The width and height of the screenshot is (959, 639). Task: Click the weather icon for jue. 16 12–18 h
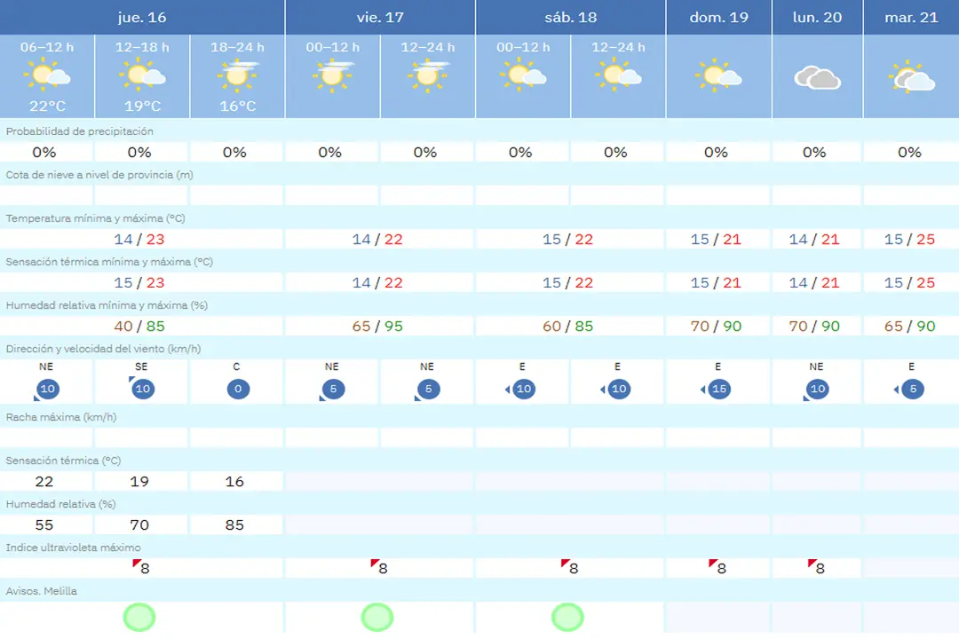coord(142,75)
